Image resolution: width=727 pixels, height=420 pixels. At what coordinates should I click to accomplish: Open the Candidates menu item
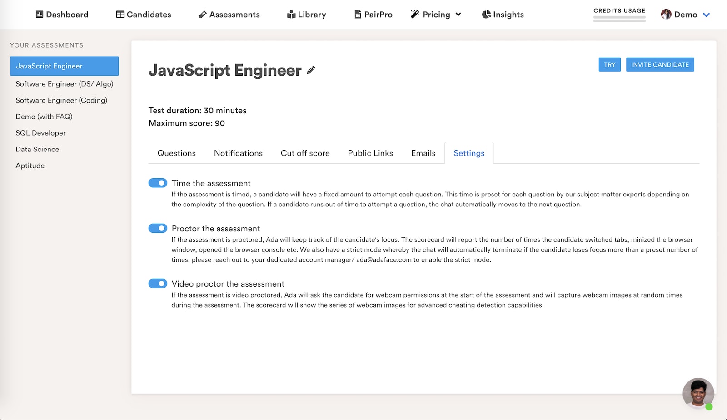click(144, 15)
